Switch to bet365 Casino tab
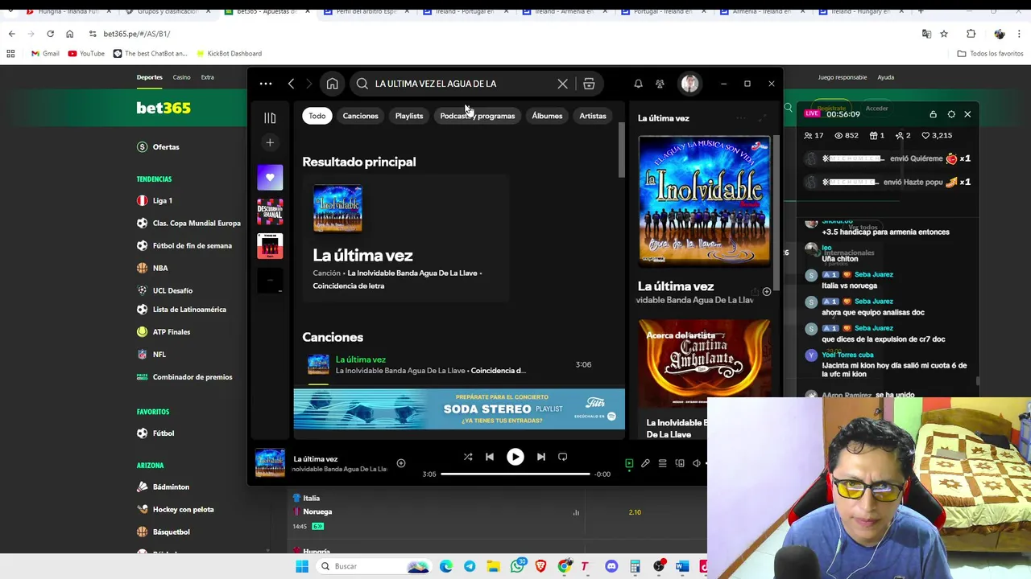1031x579 pixels. [181, 77]
